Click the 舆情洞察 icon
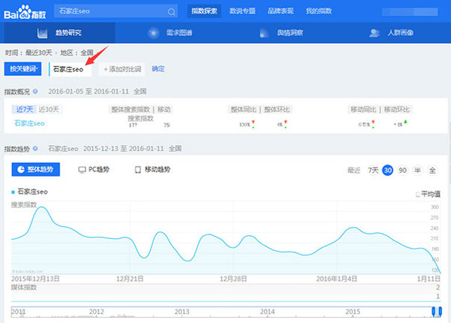Screen dimensions: 451x323 coord(263,33)
